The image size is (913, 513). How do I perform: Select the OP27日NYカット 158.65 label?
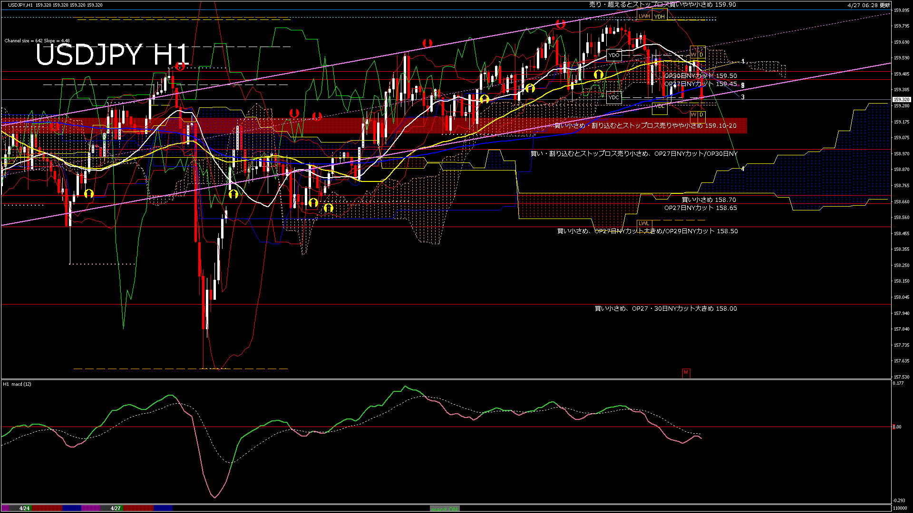tap(700, 208)
